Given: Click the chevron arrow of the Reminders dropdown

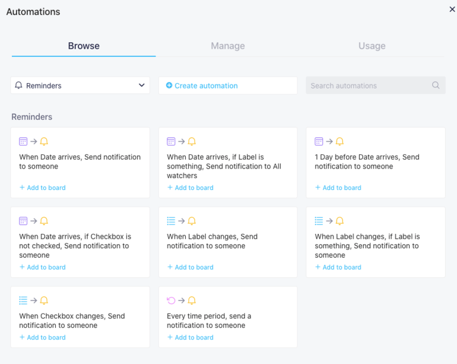Looking at the screenshot, I should [141, 86].
